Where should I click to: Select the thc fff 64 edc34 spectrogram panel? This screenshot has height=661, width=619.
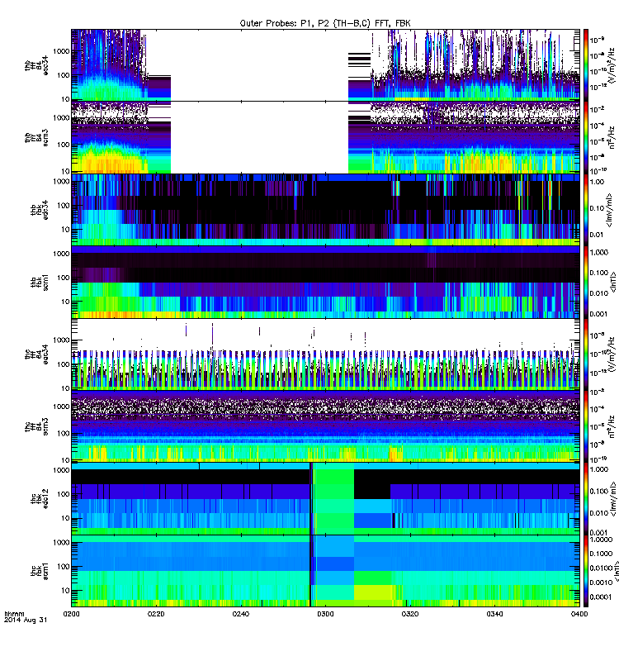tap(325, 354)
